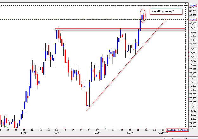Image resolution: width=198 pixels, height=139 pixels.
Task: Click the Oca/20/2012 07:00:00 time tag
Action: tap(177, 130)
